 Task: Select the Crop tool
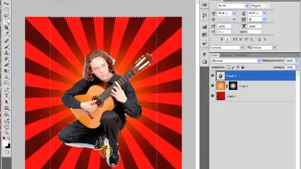[7, 28]
